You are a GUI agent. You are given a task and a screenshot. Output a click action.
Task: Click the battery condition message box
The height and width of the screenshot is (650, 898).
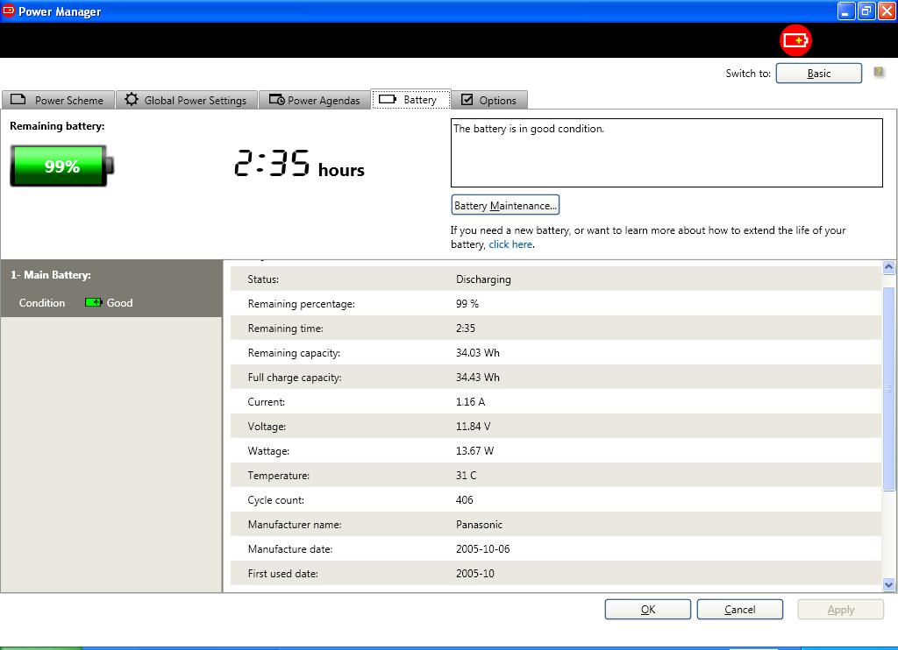pos(666,153)
